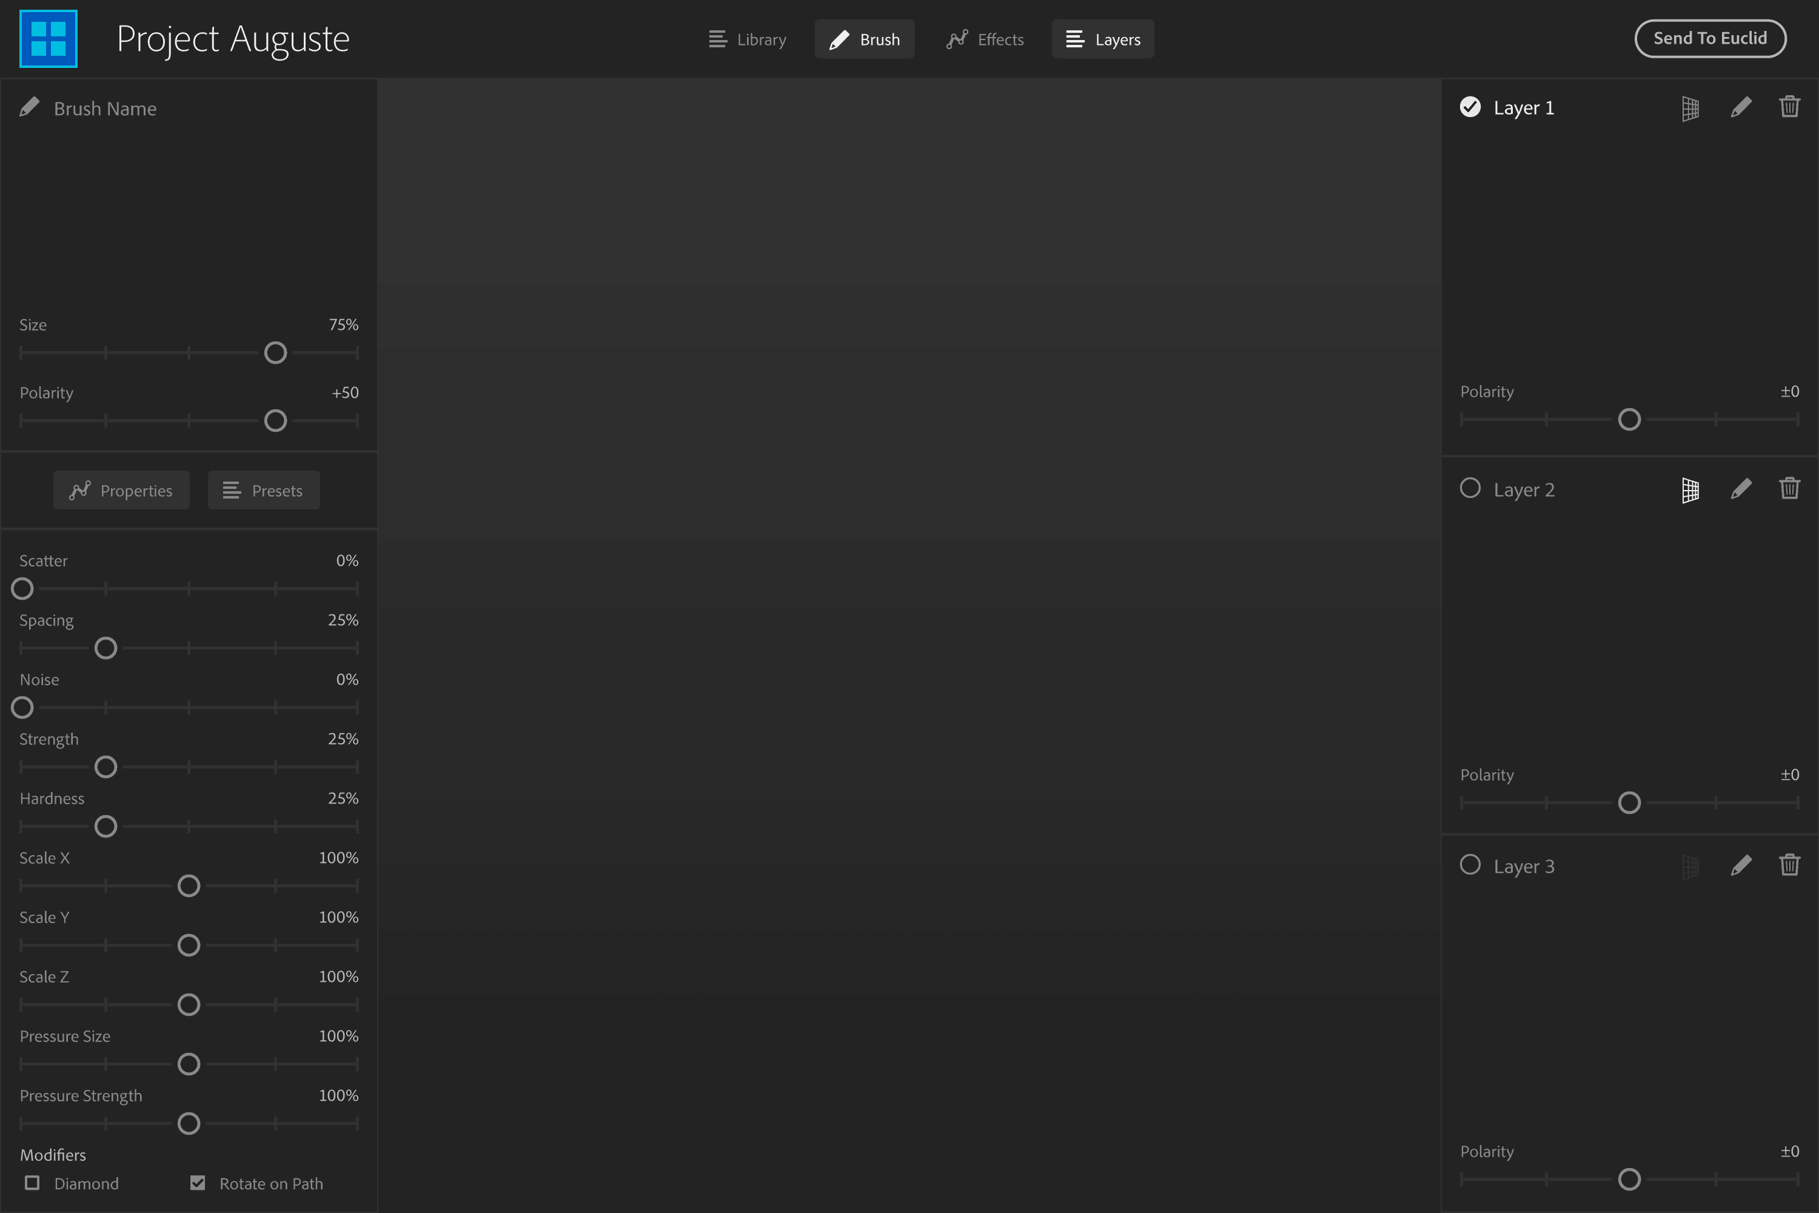Image resolution: width=1819 pixels, height=1213 pixels.
Task: Click the Size slider handle
Action: [x=275, y=354]
